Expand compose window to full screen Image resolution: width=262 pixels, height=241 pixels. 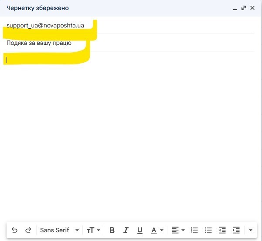(244, 8)
